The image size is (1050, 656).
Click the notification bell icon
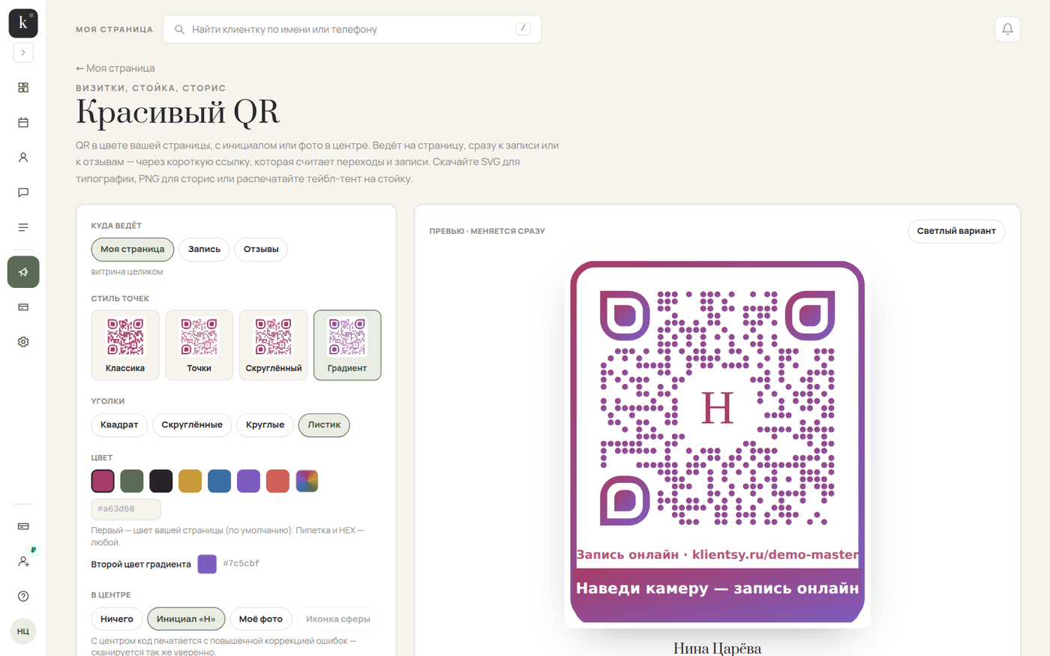coord(1007,29)
